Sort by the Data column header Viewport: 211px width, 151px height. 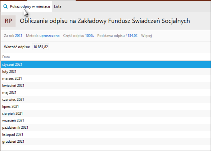point(6,57)
